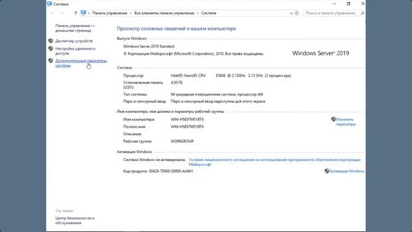Go to Все элементы панели управления breadcrumb

tap(164, 13)
